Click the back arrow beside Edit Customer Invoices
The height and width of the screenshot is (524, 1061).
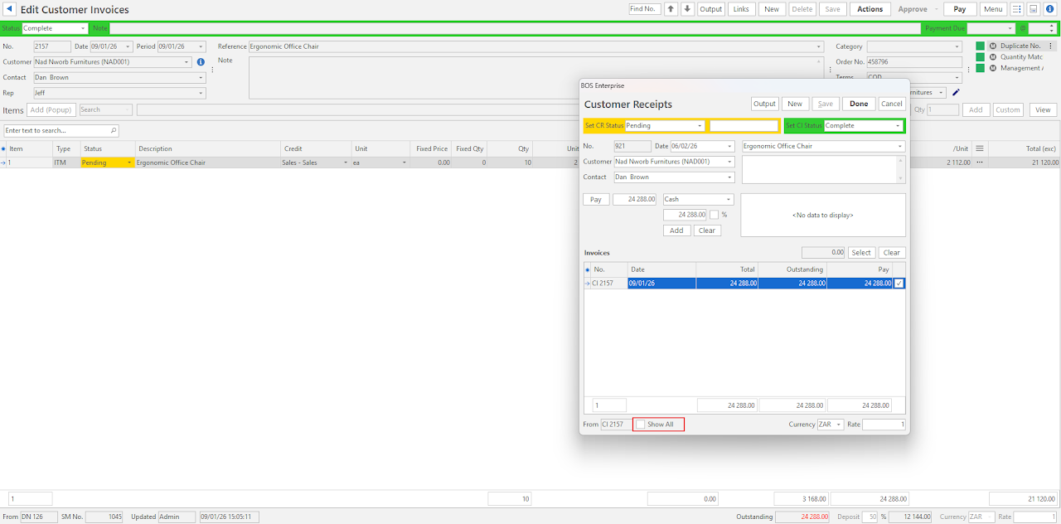pyautogui.click(x=10, y=9)
